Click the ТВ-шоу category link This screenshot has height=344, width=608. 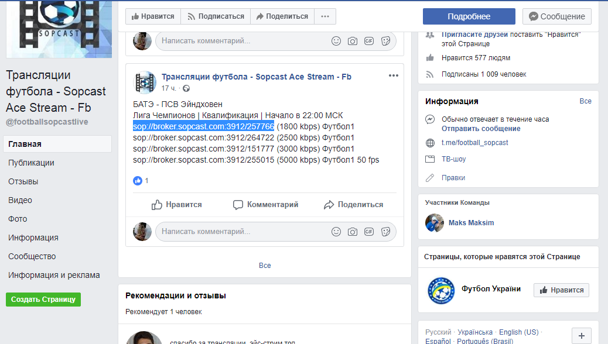pos(454,159)
